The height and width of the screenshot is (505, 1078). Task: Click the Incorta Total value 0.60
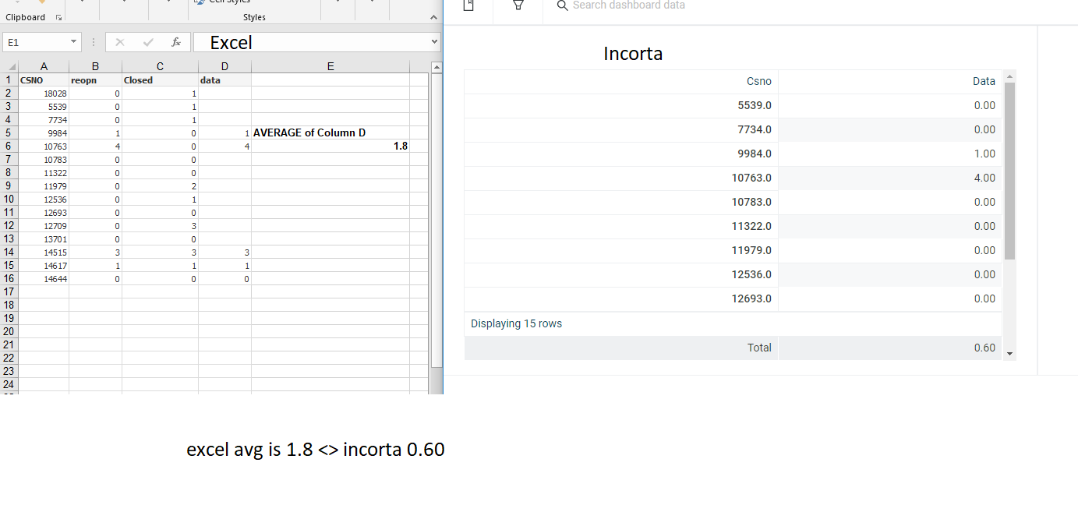(x=984, y=348)
